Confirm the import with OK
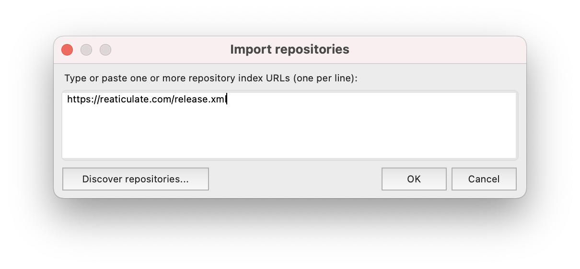Screen dimensions: 580x269 pos(414,179)
